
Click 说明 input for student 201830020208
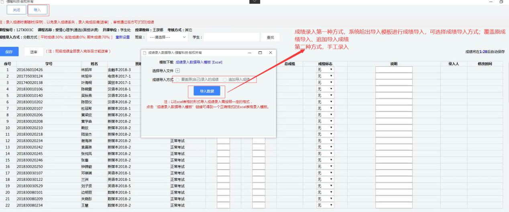[x=394, y=121]
